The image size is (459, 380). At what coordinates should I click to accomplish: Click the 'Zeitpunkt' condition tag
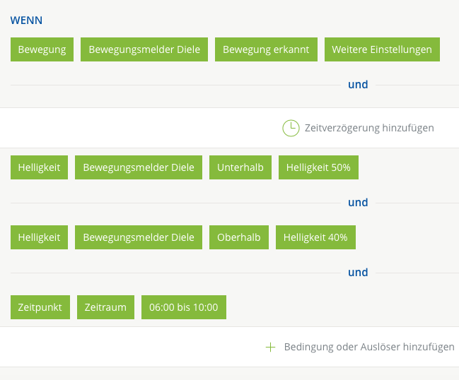point(40,307)
